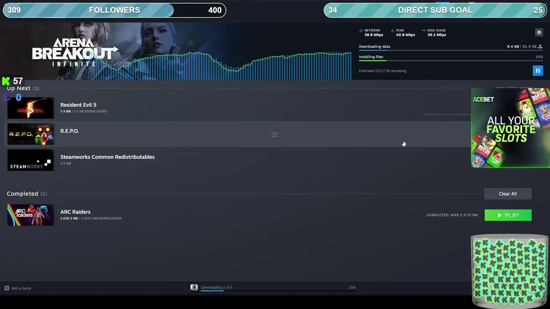Click the Completed: Mar 3 9:37 PM label
This screenshot has height=309, width=550.
coord(452,215)
